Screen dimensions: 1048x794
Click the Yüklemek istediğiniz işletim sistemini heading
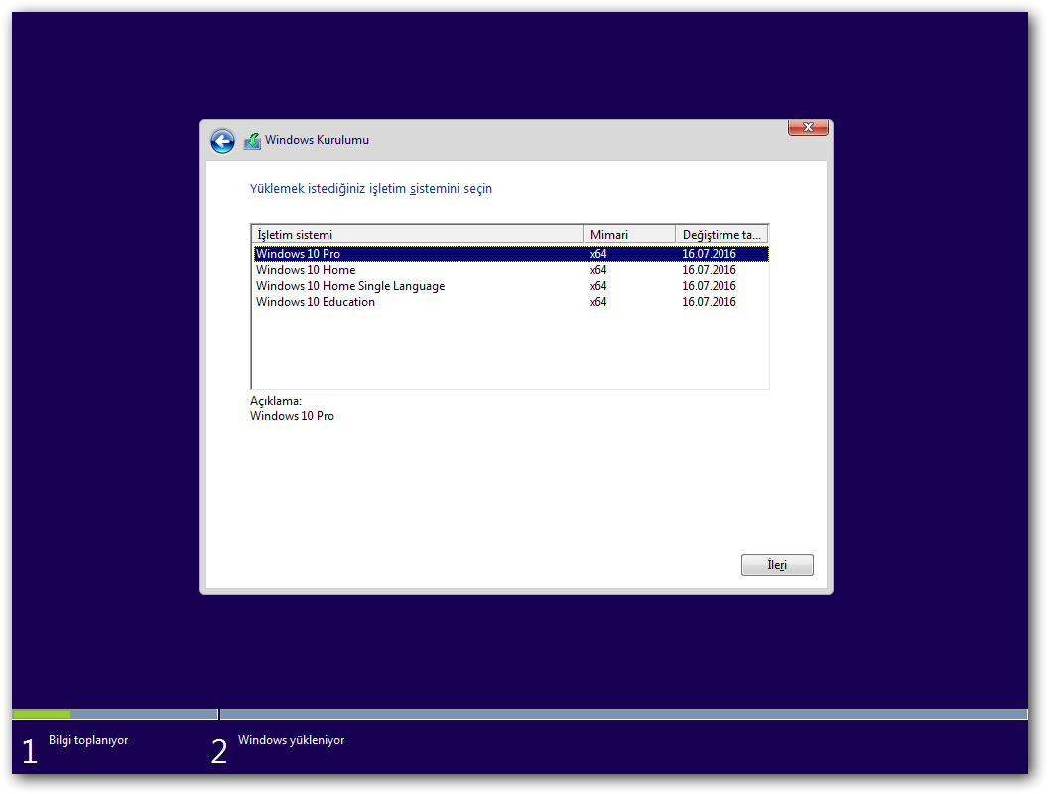(371, 188)
